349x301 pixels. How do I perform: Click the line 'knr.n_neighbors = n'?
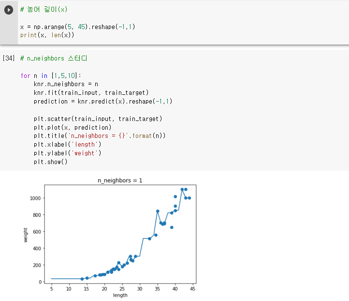(x=66, y=84)
